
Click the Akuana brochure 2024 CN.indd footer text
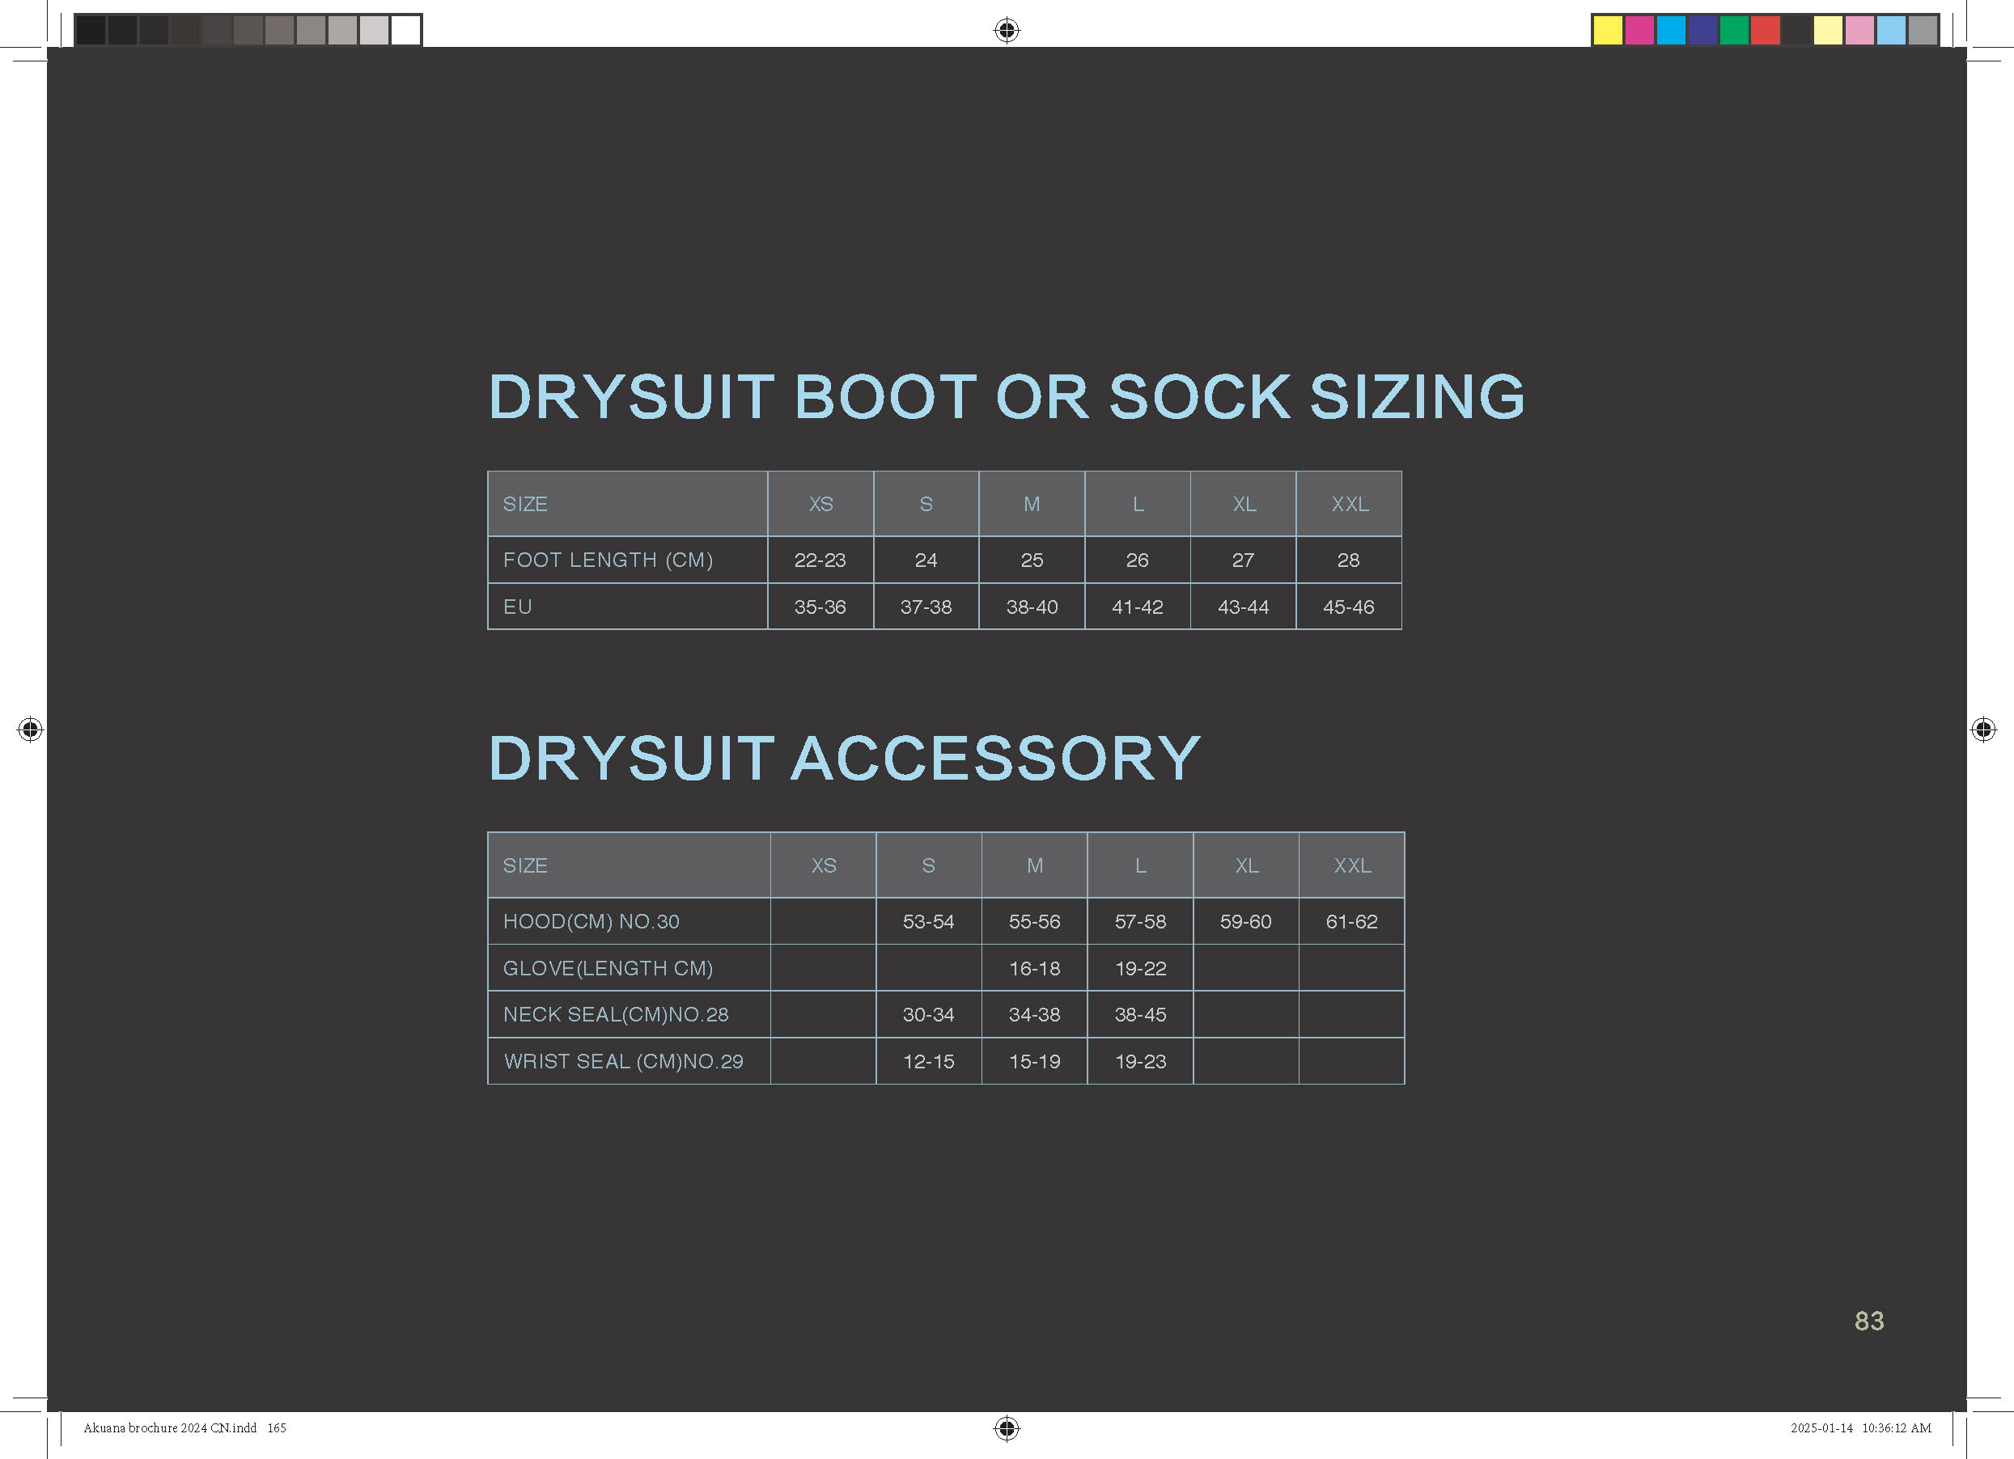(171, 1428)
